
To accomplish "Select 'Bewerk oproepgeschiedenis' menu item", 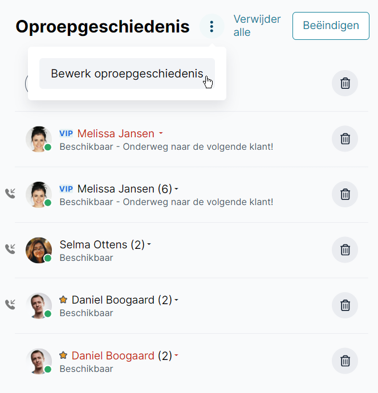I will coord(127,73).
